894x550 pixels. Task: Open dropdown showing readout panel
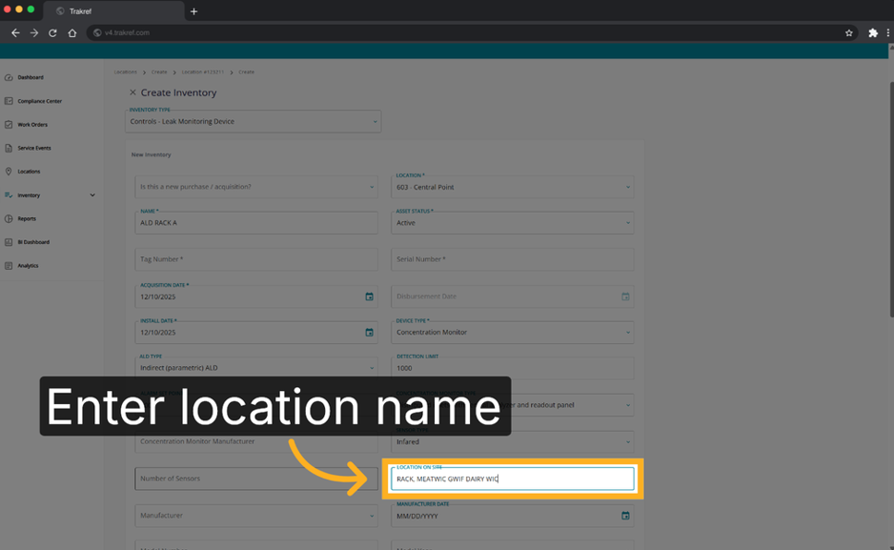[x=513, y=405]
